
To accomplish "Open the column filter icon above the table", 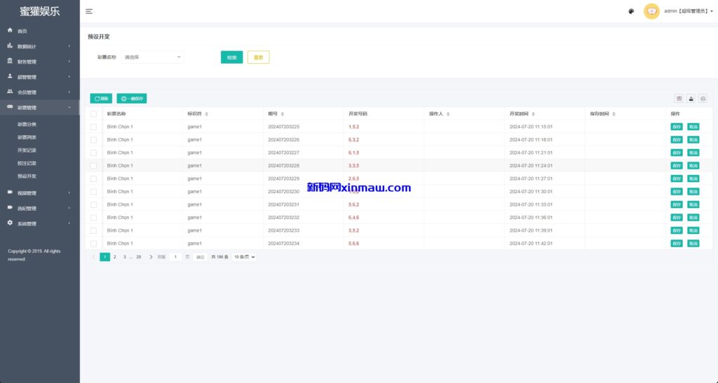I will [x=679, y=99].
